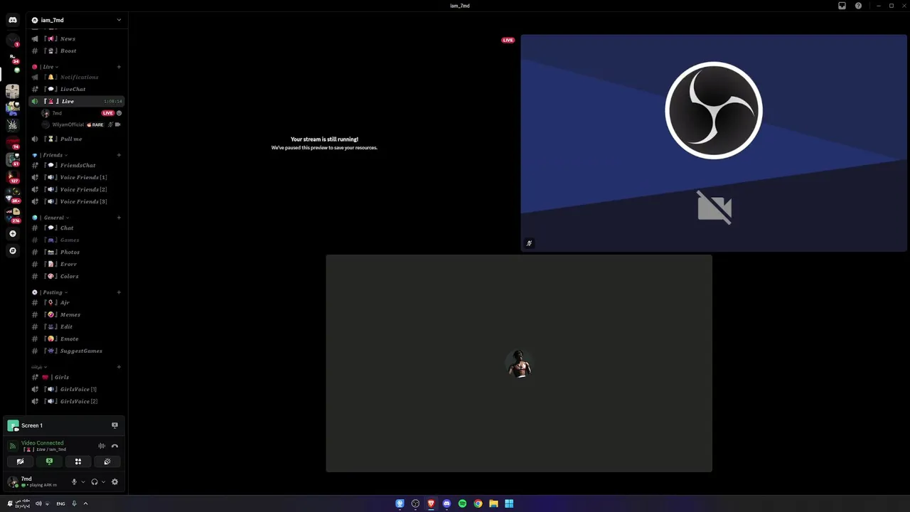910x512 pixels.
Task: Select the Live voice channel
Action: 77,102
